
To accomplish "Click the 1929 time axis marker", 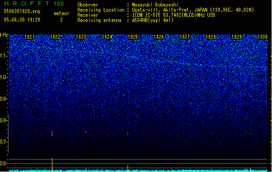I will 237,37.
